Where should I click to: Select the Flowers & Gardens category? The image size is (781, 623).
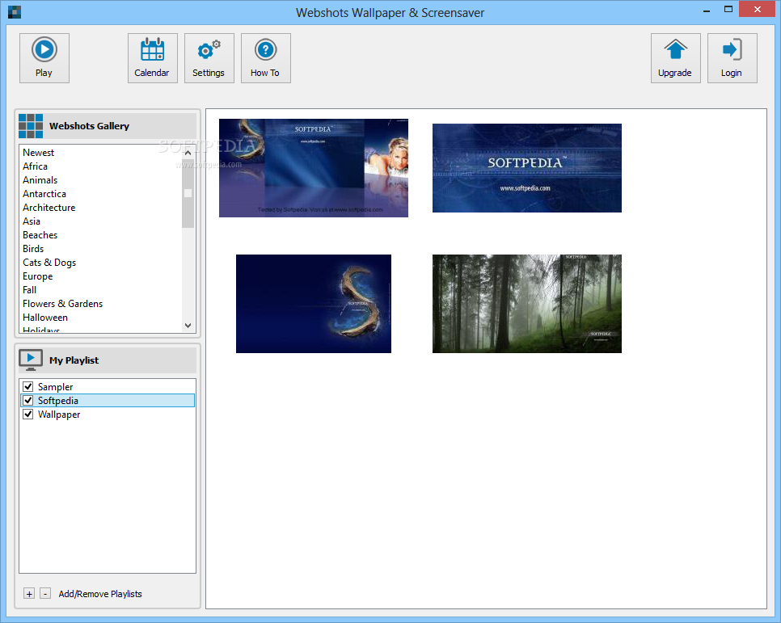(x=63, y=303)
